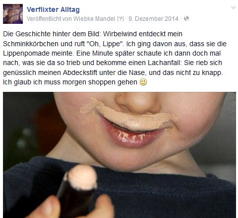The image size is (238, 218).
Task: Open the post options chevron menu
Action: (234, 7)
